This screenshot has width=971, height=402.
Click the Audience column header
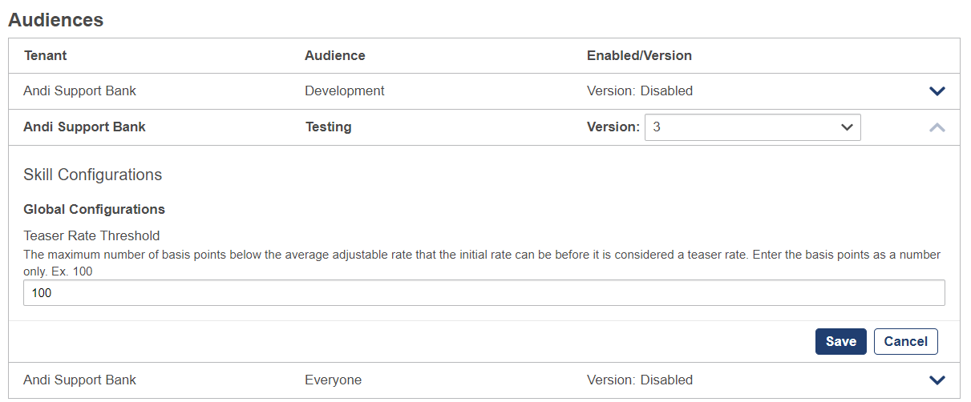tap(335, 56)
